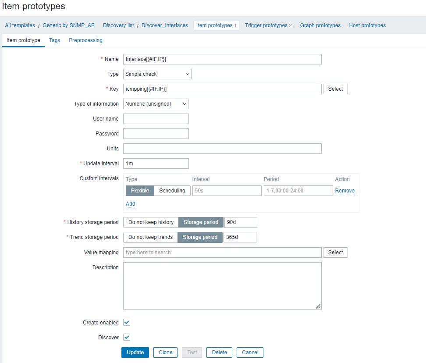This screenshot has width=426, height=363.
Task: Click Select button next to Key
Action: pos(335,89)
